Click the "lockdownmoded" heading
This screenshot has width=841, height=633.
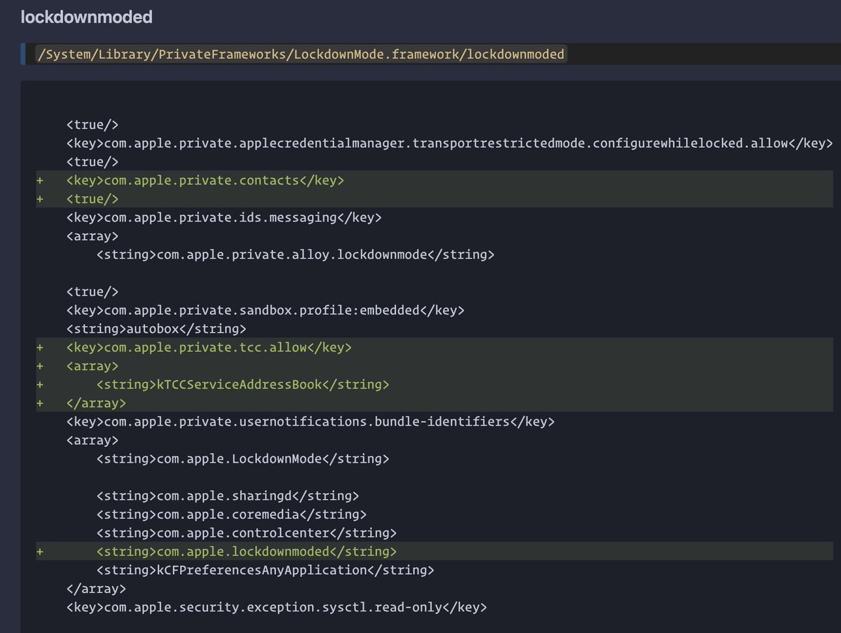pos(87,17)
